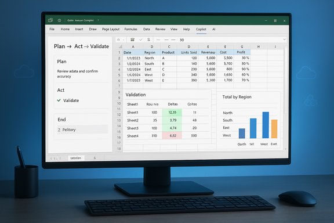Click the formula bar value 30
The width and height of the screenshot is (334, 223).
181,40
